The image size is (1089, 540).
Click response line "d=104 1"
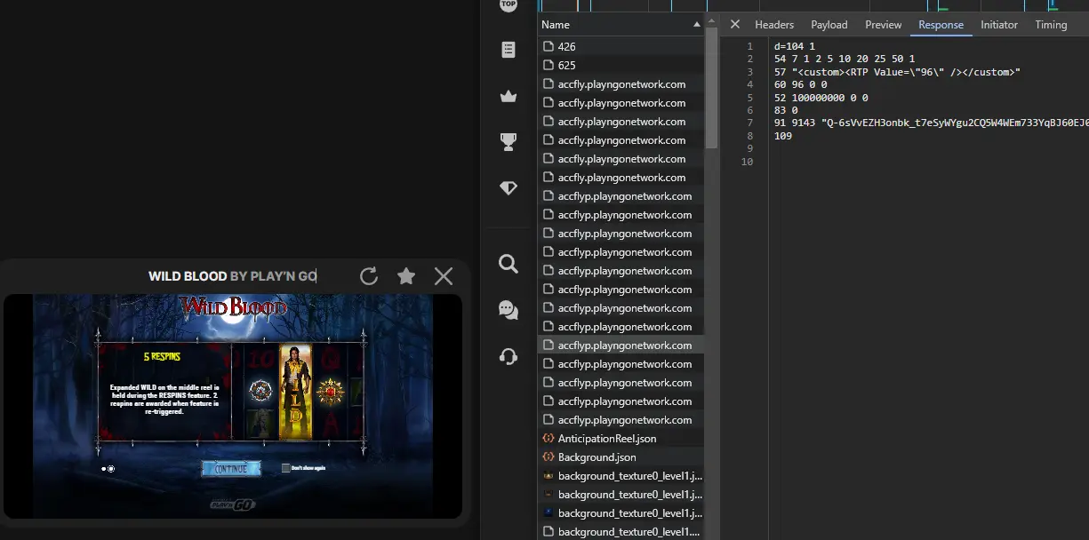coord(795,46)
